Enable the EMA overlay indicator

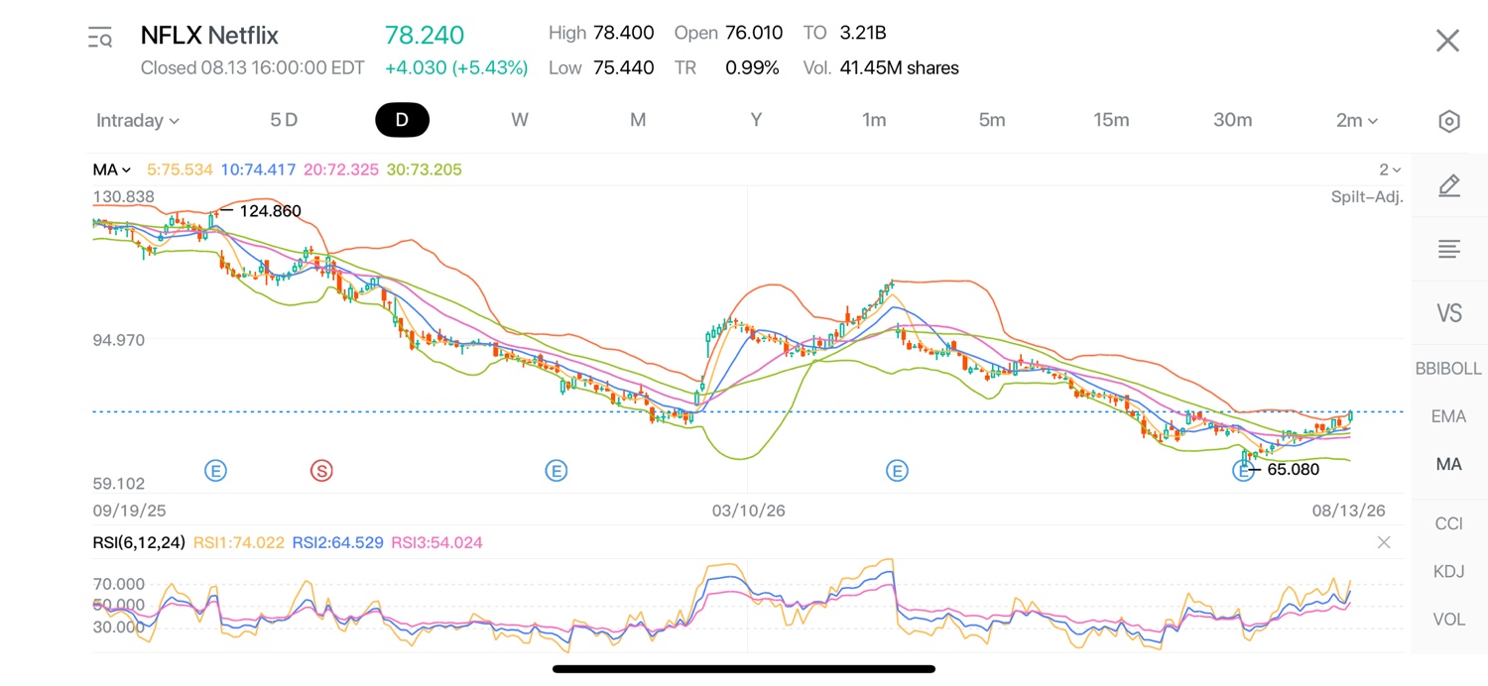click(x=1448, y=416)
